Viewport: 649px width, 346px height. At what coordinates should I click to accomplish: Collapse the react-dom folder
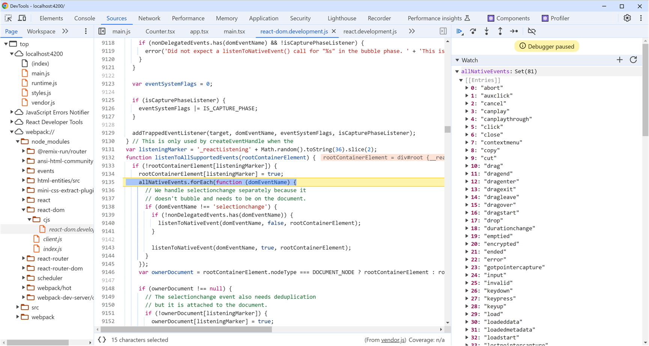24,210
